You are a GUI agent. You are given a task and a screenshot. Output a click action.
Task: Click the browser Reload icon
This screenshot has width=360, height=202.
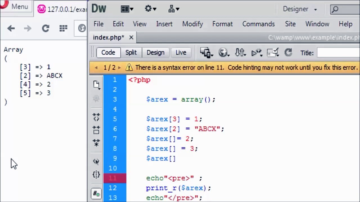click(46, 28)
